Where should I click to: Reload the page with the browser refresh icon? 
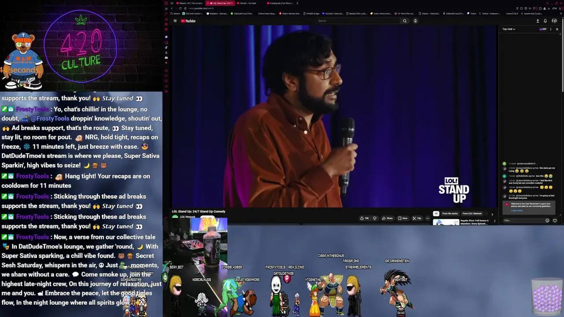pos(180,8)
